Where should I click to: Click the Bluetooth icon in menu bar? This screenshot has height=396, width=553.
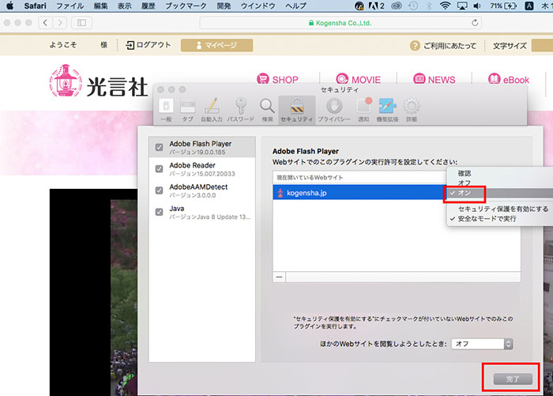tap(429, 6)
